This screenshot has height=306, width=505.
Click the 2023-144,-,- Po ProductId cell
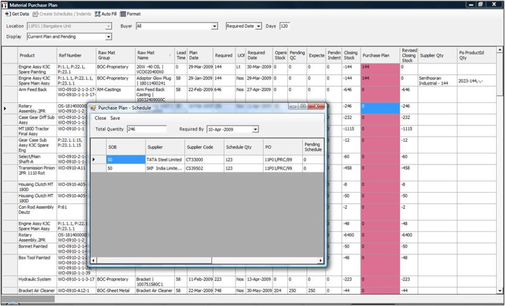pos(477,80)
